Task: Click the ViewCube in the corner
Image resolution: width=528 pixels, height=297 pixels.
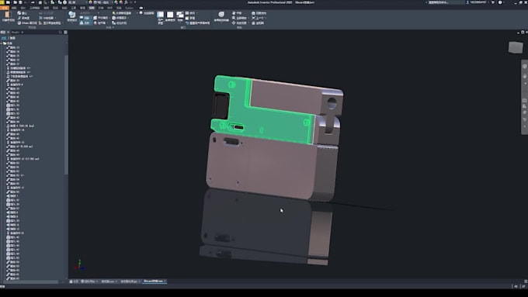Action: point(516,47)
